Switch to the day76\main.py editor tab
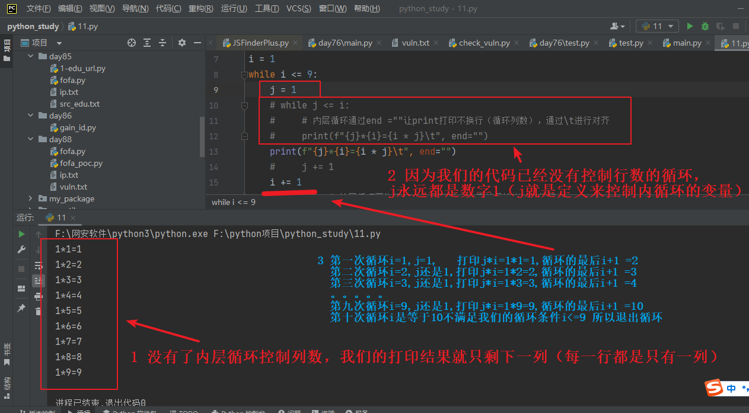749x413 pixels. click(345, 43)
